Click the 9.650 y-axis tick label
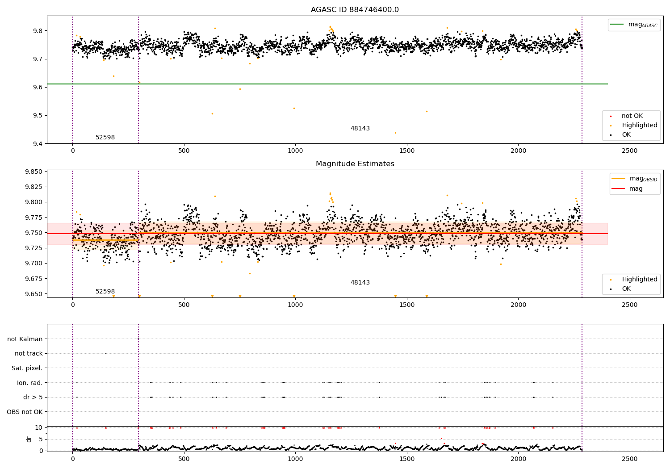 point(34,294)
